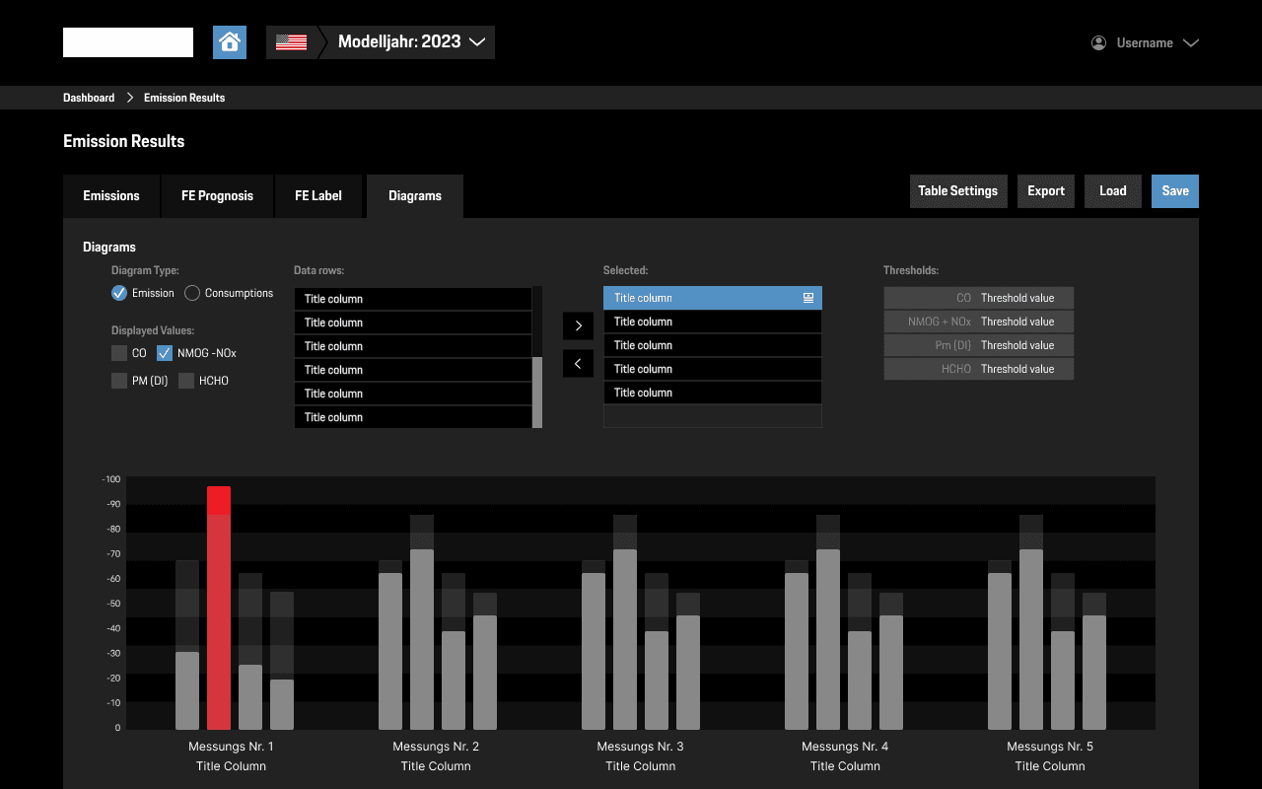The image size is (1262, 789).
Task: Open Table Settings
Action: pyautogui.click(x=957, y=190)
